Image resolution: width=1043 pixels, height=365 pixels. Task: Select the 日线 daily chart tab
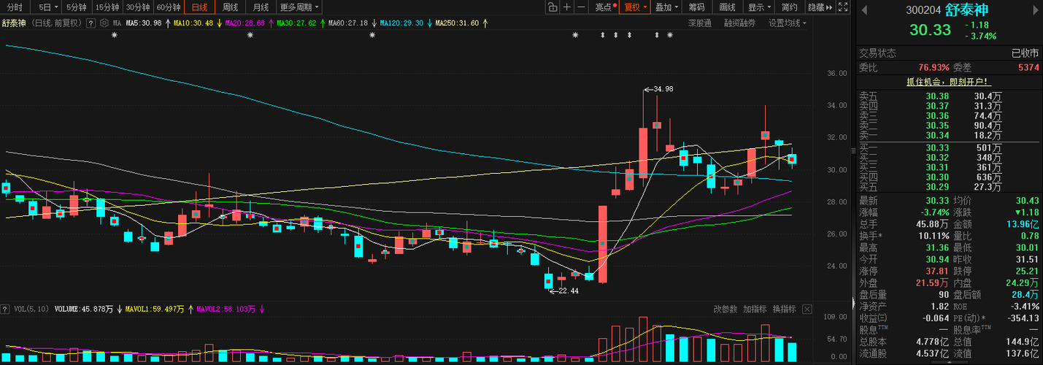click(x=199, y=7)
